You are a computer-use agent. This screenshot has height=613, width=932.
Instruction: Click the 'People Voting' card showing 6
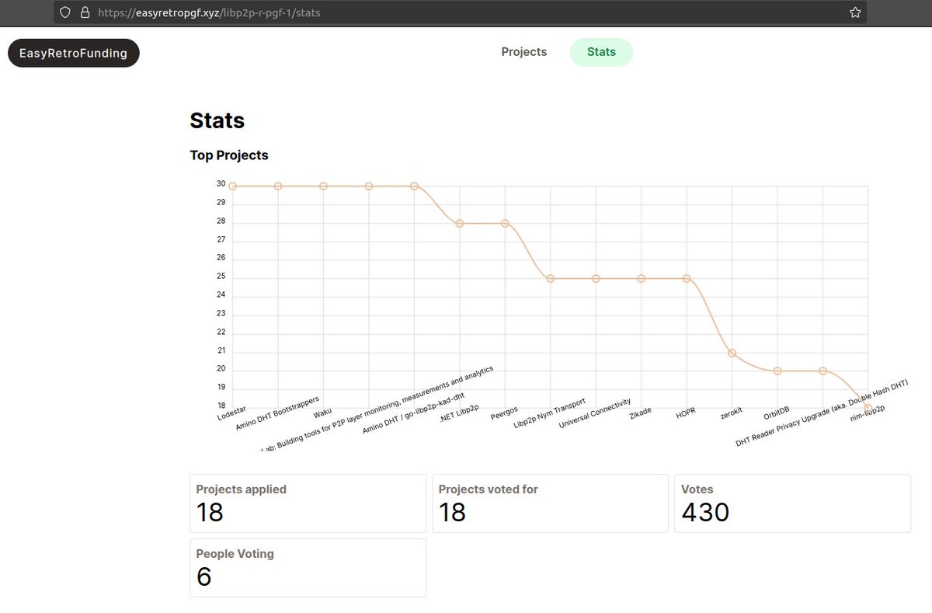[308, 568]
